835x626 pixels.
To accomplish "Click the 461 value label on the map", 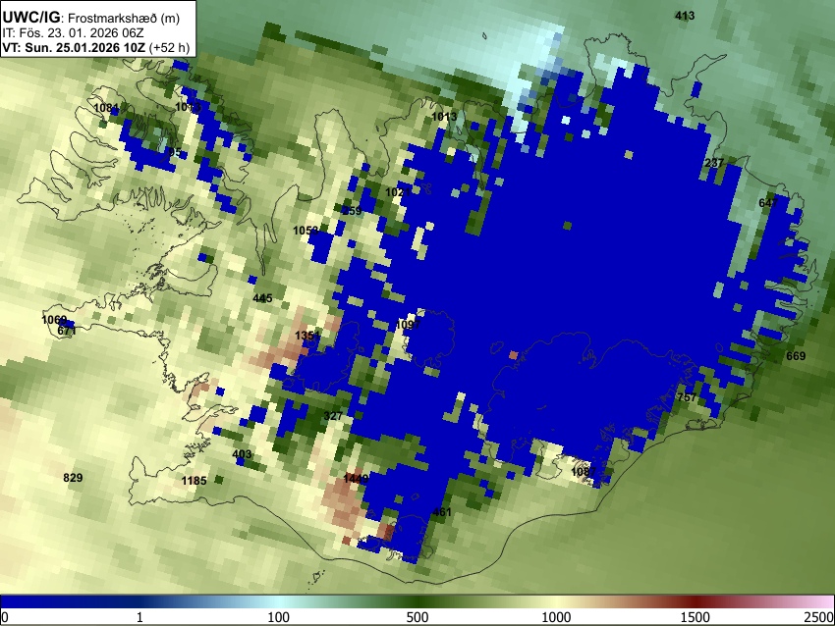I will (442, 512).
